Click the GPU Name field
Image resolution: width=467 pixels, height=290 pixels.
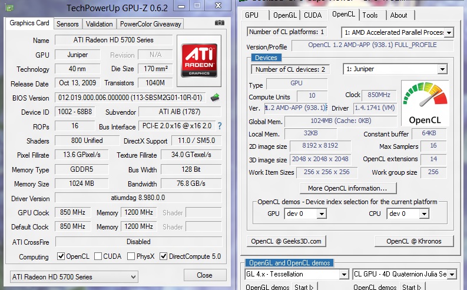[114, 40]
